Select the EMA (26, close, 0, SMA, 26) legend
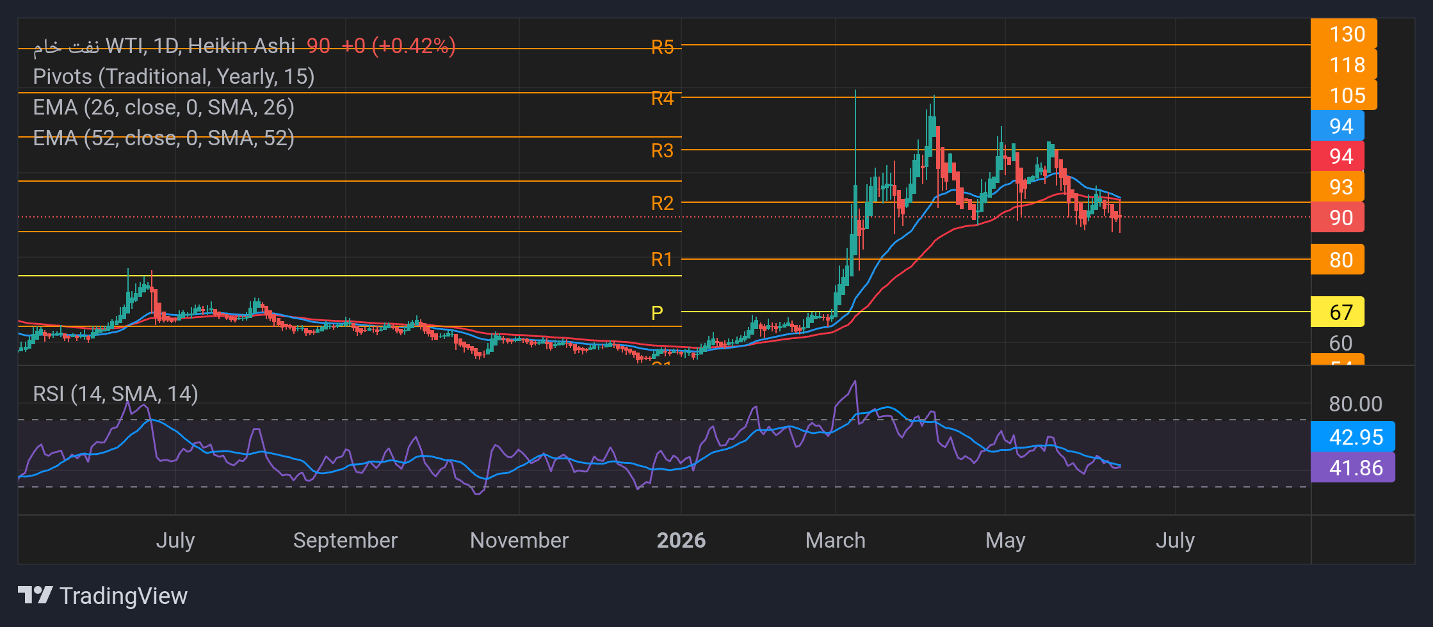Screen dimensions: 1433x627 click(163, 107)
